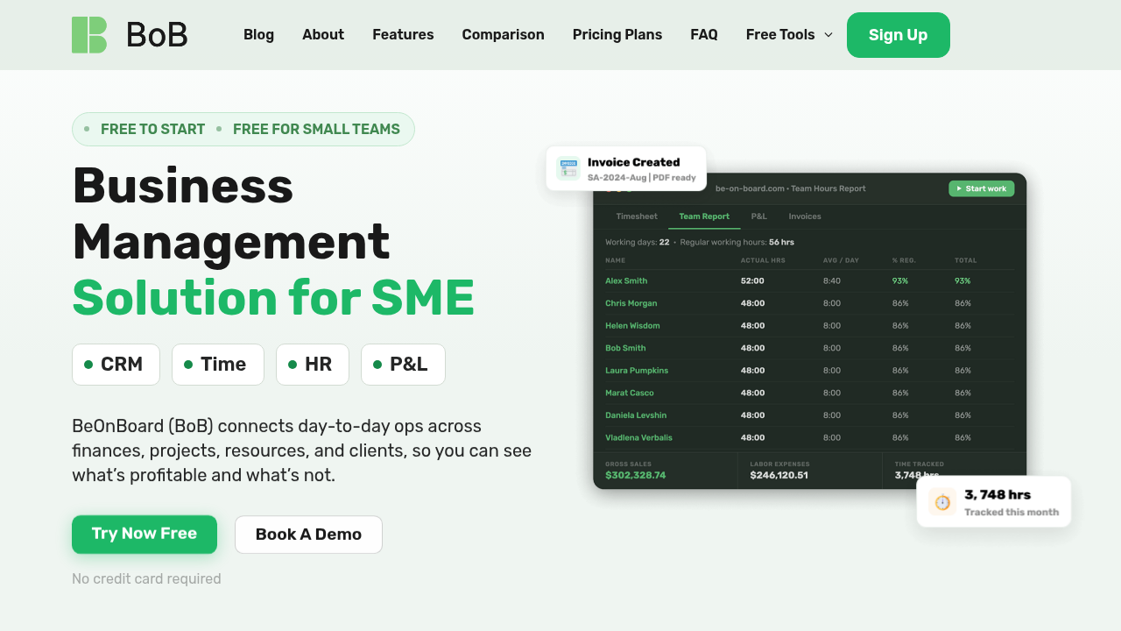Viewport: 1121px width, 631px height.
Task: Select the HR pill
Action: coord(313,365)
